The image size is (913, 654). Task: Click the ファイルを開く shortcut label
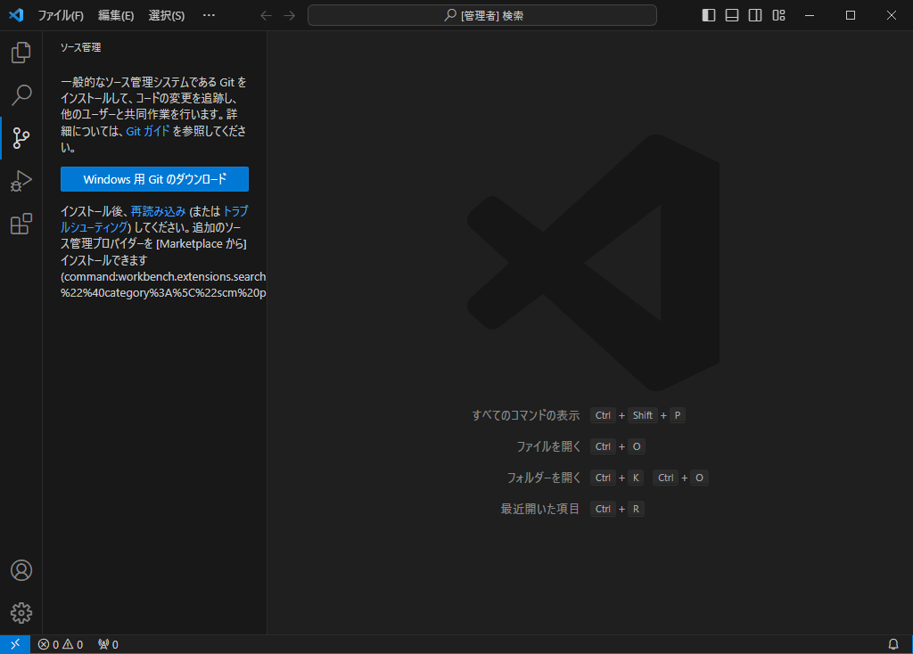click(548, 446)
